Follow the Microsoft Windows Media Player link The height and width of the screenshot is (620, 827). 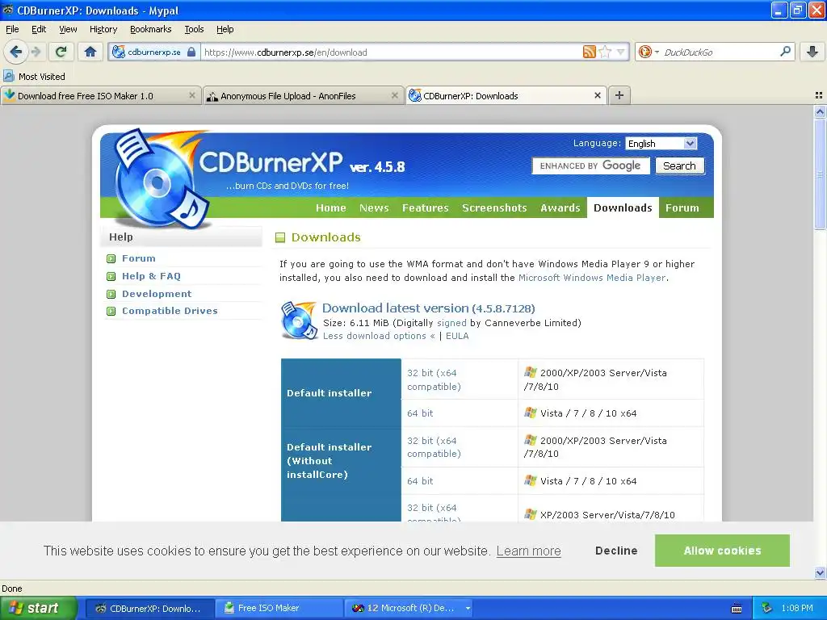coord(592,278)
